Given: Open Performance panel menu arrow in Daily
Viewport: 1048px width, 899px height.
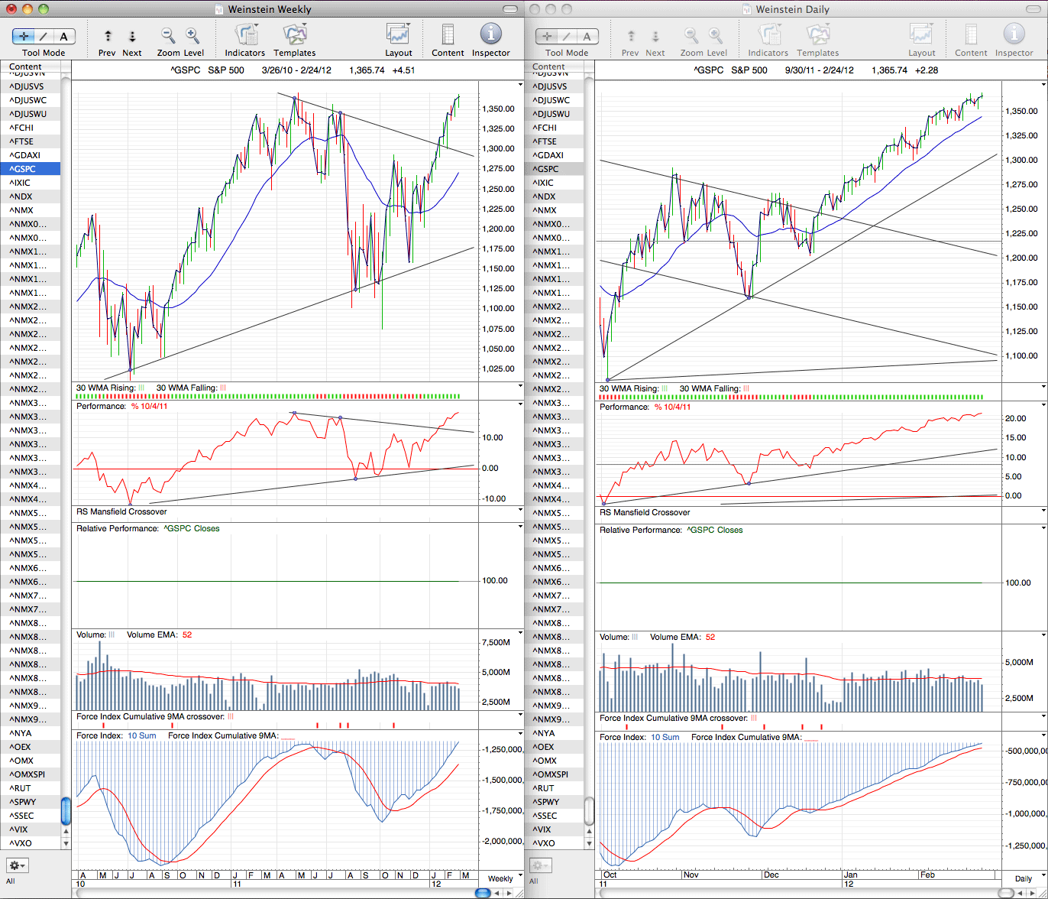Looking at the screenshot, I should tap(1043, 405).
